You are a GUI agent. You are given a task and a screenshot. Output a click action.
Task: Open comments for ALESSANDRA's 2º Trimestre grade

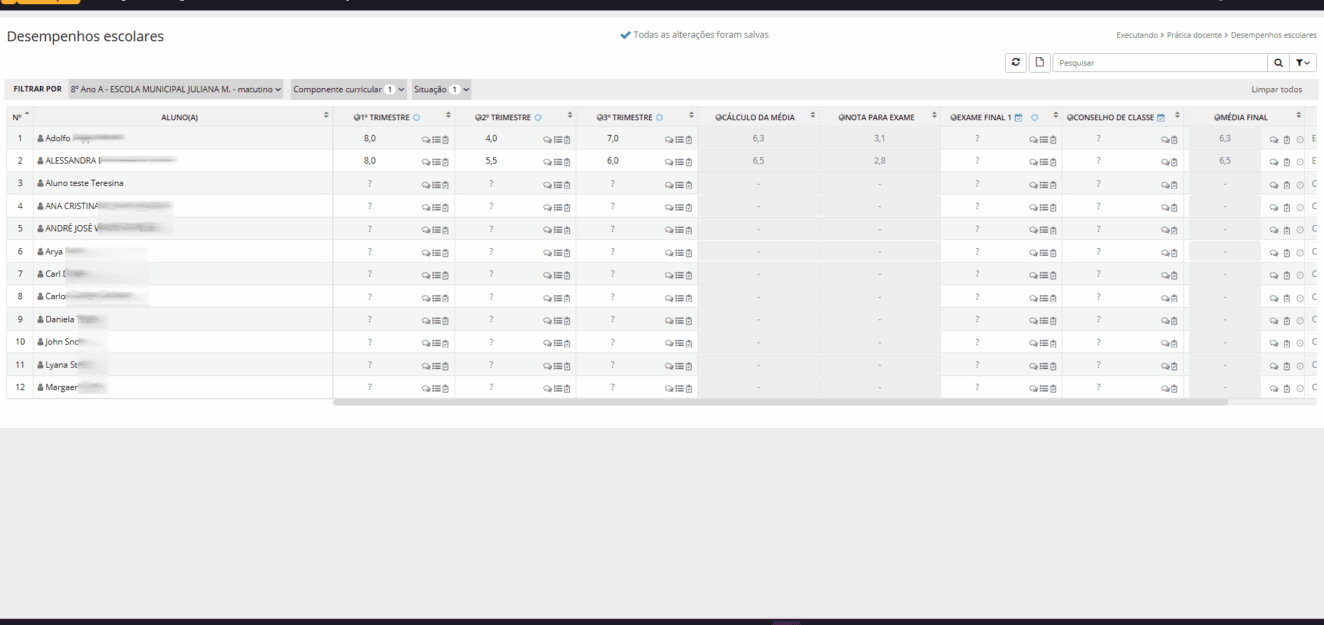coord(548,162)
